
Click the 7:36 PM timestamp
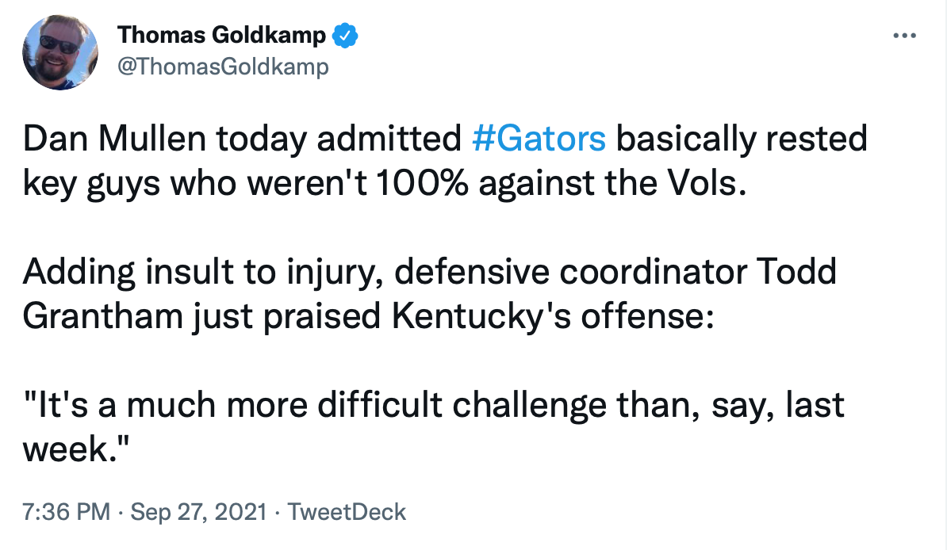coord(67,512)
